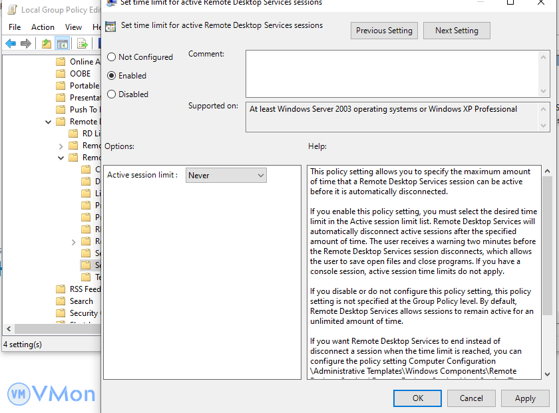Open the Active session limit dropdown
The width and height of the screenshot is (559, 413).
226,176
